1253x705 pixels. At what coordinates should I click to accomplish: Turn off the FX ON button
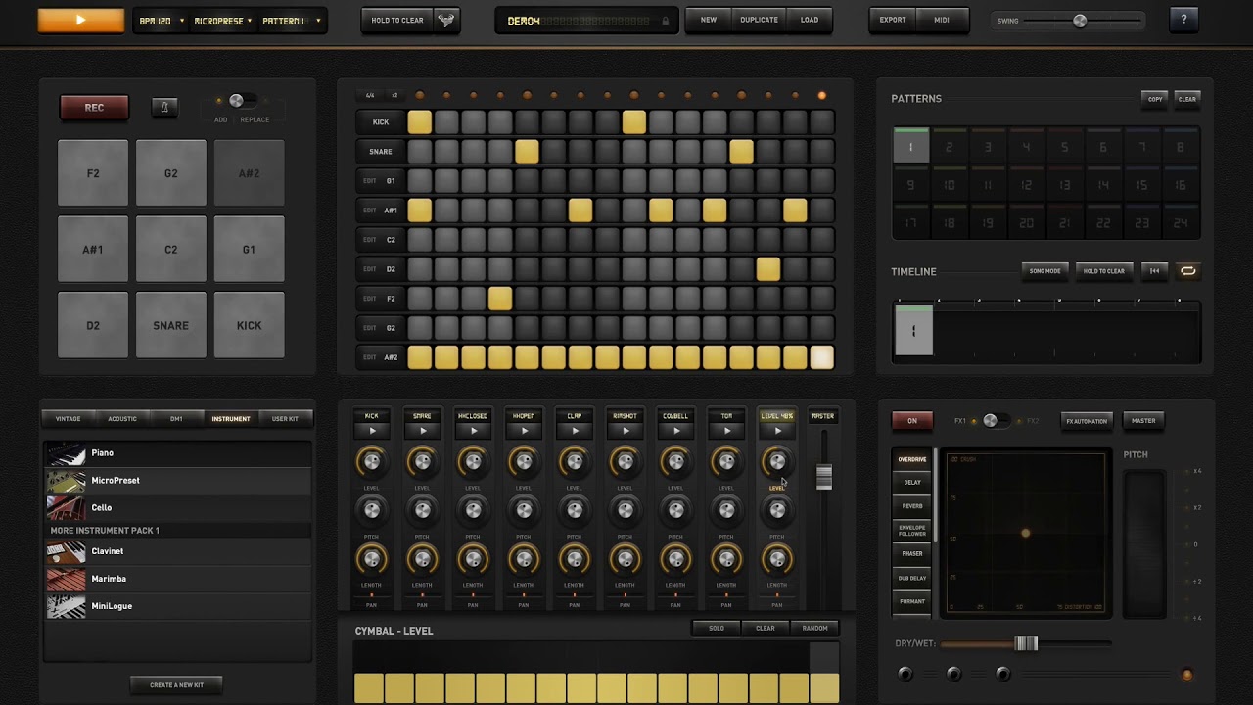click(x=912, y=421)
